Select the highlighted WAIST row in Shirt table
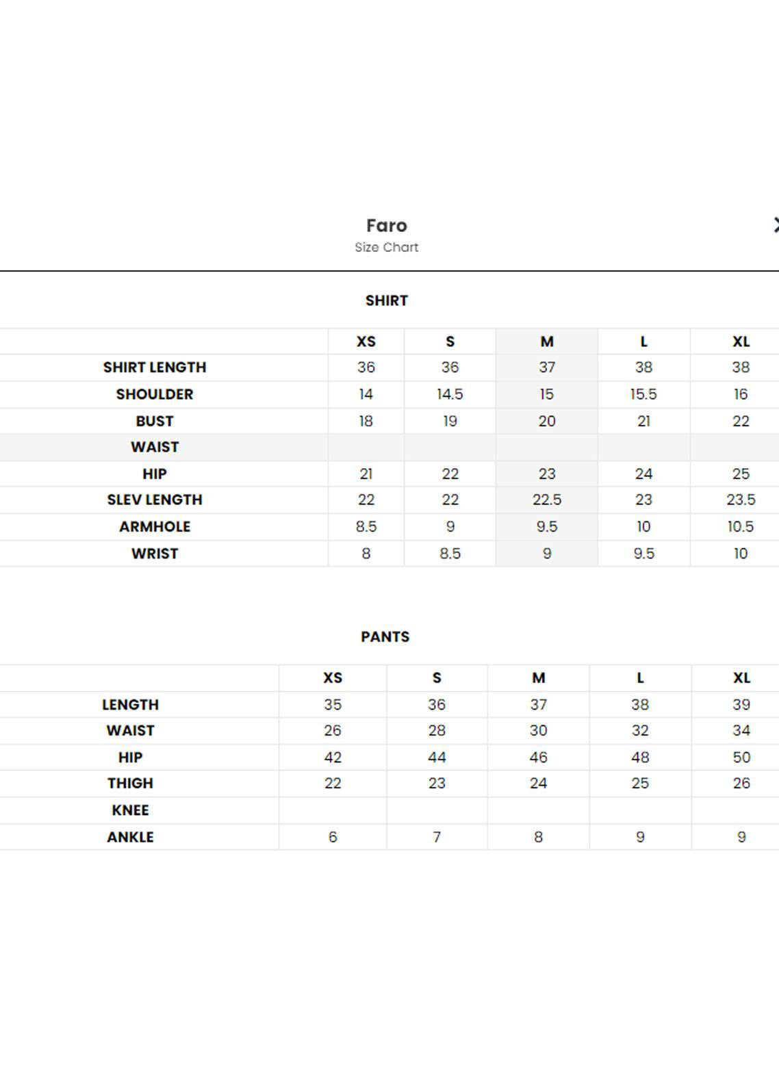 (x=389, y=448)
